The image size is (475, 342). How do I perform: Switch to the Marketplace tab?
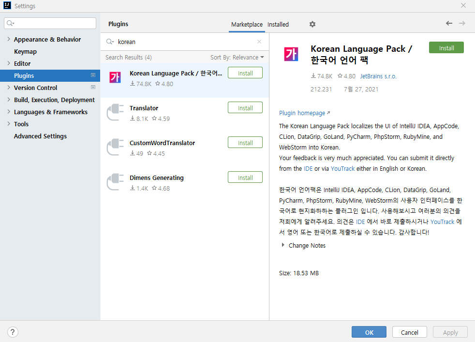point(247,25)
